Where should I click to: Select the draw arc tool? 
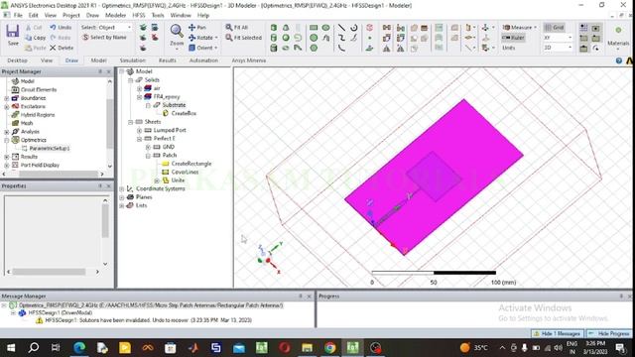pos(341,48)
